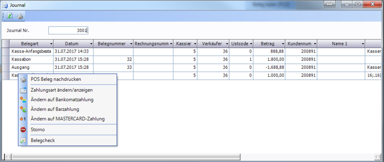Click the Belegcheck checkmark icon
Image resolution: width=384 pixels, height=162 pixels.
[x=23, y=140]
